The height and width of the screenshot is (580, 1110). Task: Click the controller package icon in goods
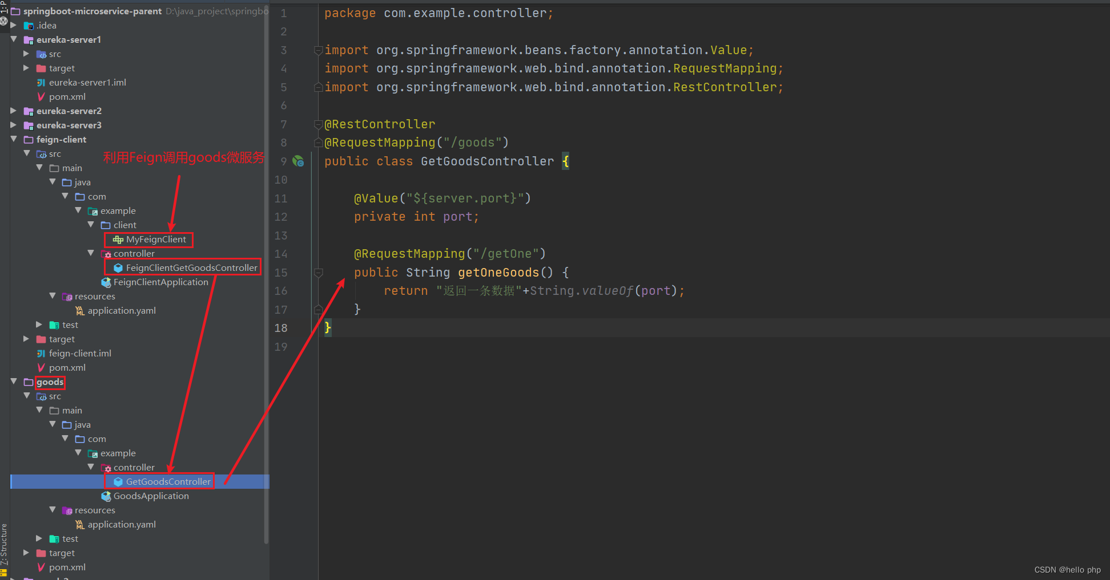(x=106, y=468)
